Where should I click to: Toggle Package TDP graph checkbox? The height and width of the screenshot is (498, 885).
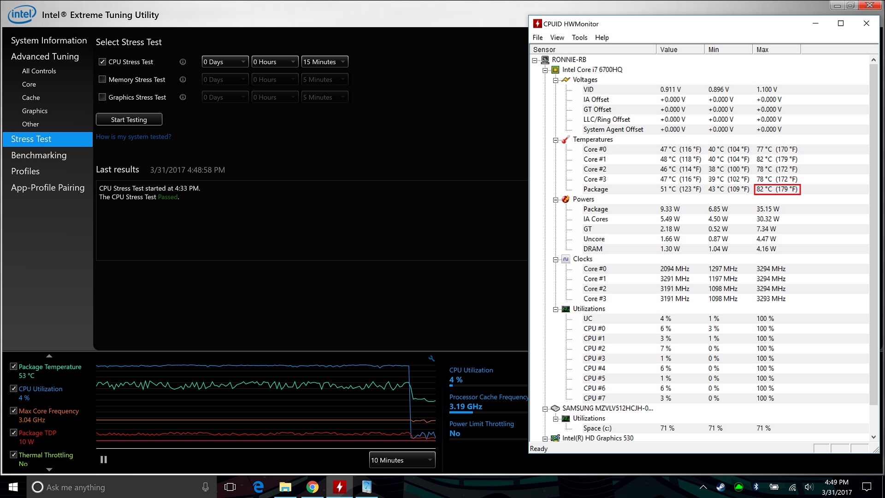13,433
